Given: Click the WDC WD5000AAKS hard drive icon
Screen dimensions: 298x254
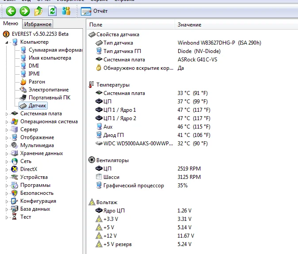Looking at the screenshot, I should click(x=99, y=143).
